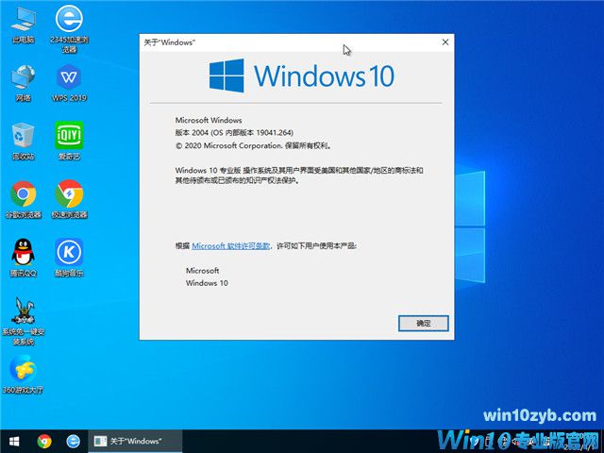Click the blue browser icon on the taskbar
The width and height of the screenshot is (604, 453).
[73, 441]
